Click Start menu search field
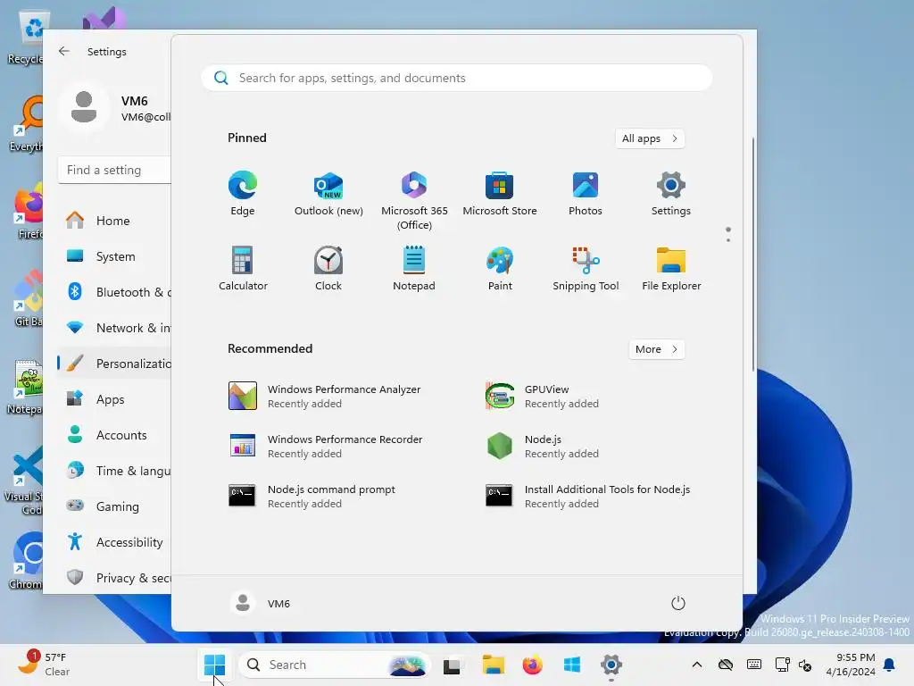Viewport: 914px width, 686px height. tap(457, 78)
